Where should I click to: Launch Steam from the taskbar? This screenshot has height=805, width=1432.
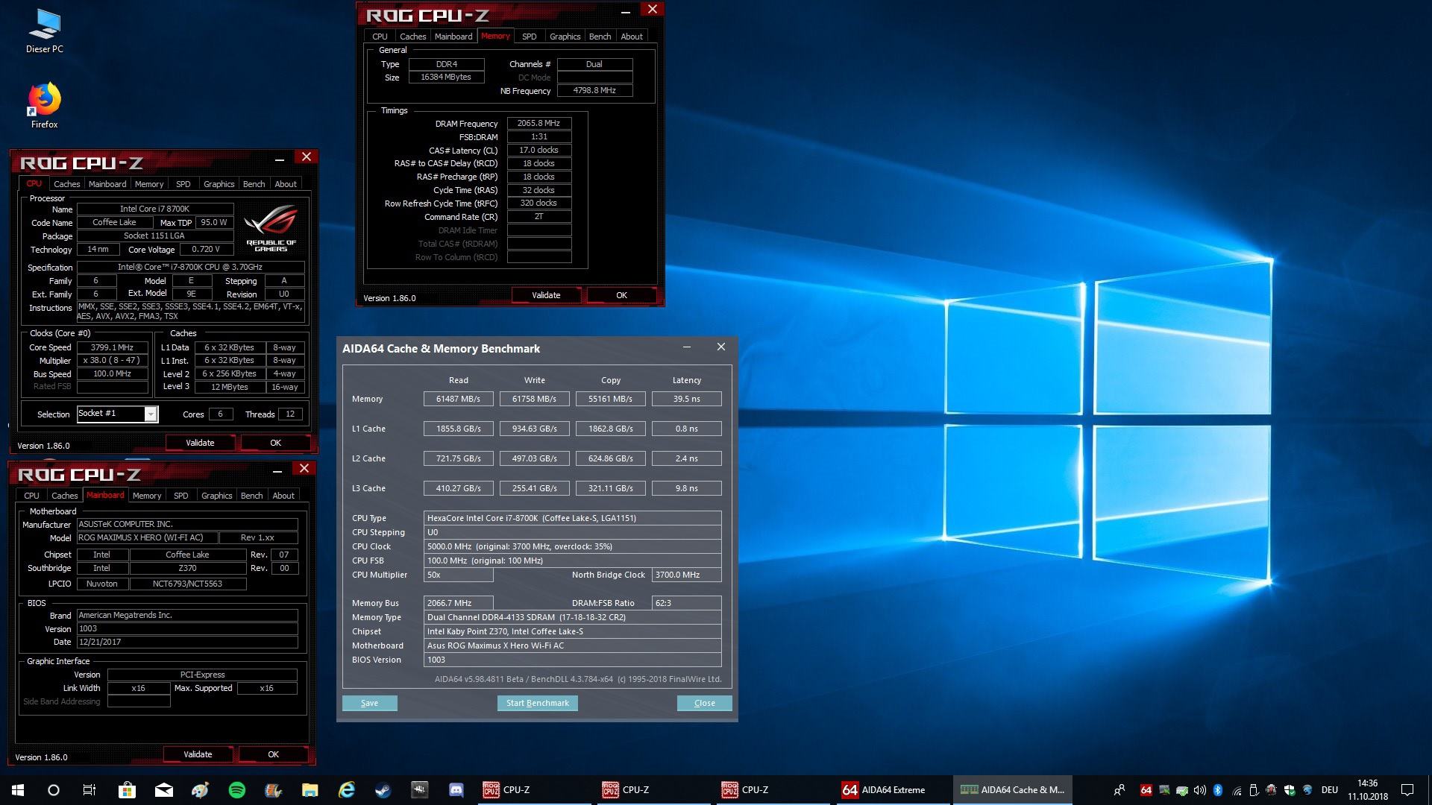[x=383, y=790]
